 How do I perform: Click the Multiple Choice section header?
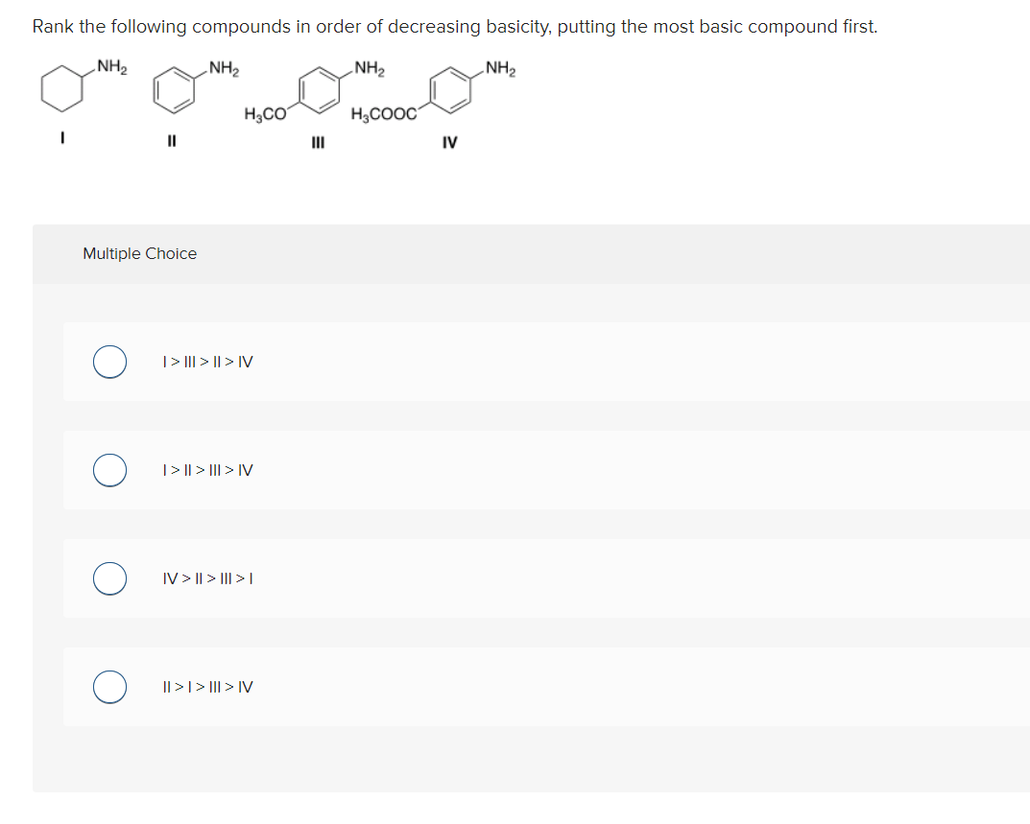pos(139,253)
